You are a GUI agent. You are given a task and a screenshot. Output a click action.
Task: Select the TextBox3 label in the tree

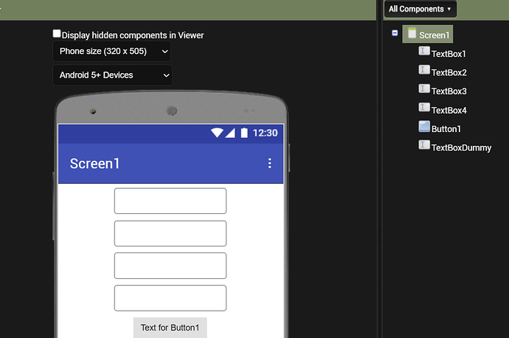pyautogui.click(x=449, y=92)
